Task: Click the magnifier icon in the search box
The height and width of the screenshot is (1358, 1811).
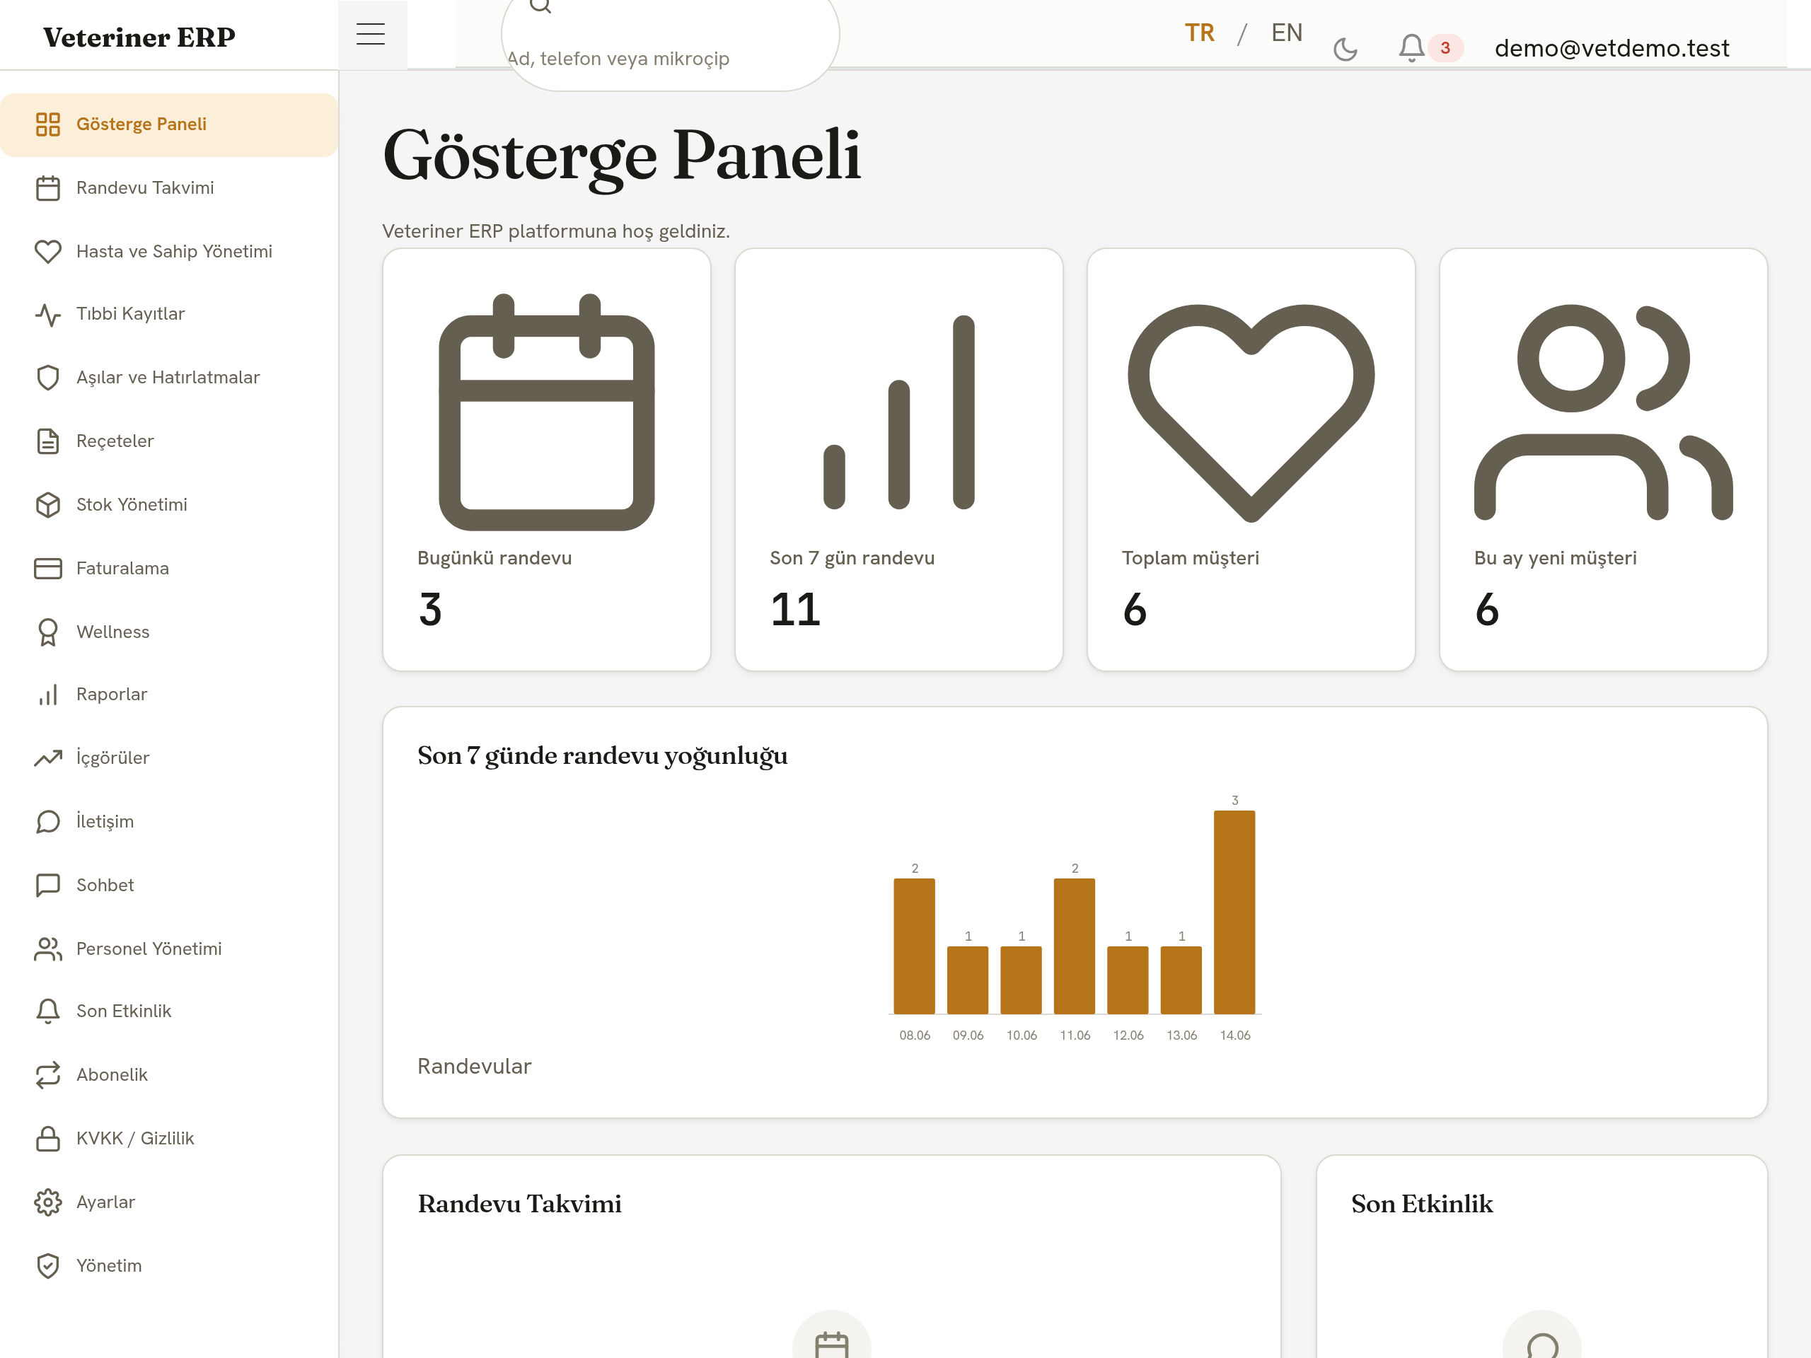Action: point(540,6)
